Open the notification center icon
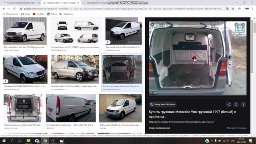Screen dimensions: 256x144 pyautogui.click(x=251, y=140)
